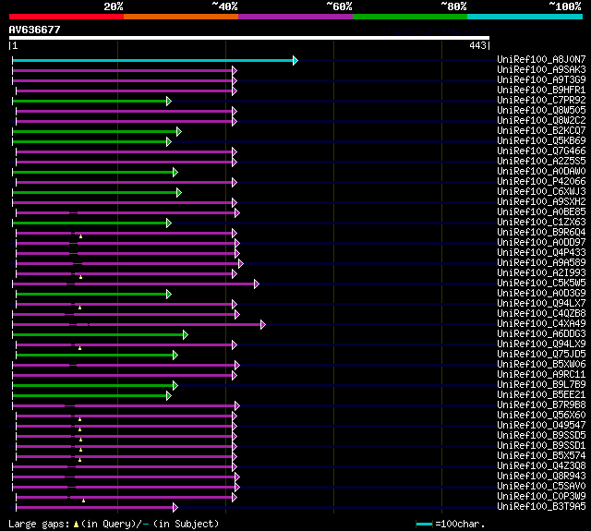The image size is (591, 531).
Task: Select the UniRef100_A9SAK3 label
Action: 541,69
